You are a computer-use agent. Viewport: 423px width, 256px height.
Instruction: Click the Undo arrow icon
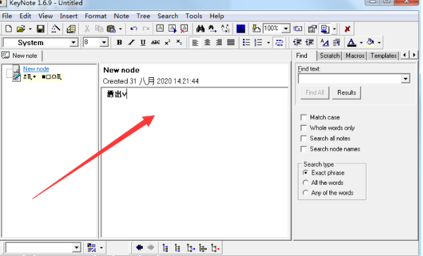click(x=133, y=29)
